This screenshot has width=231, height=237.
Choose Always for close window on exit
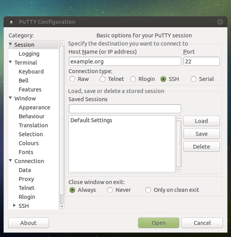tap(72, 190)
